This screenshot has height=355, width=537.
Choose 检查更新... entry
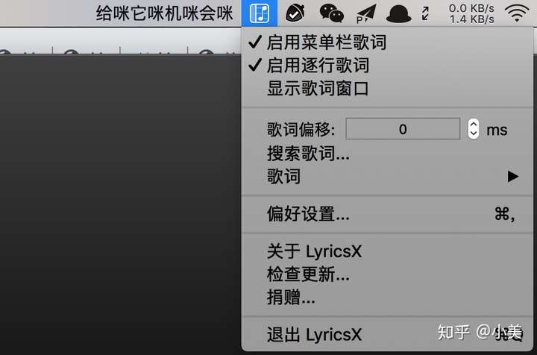pos(387,274)
